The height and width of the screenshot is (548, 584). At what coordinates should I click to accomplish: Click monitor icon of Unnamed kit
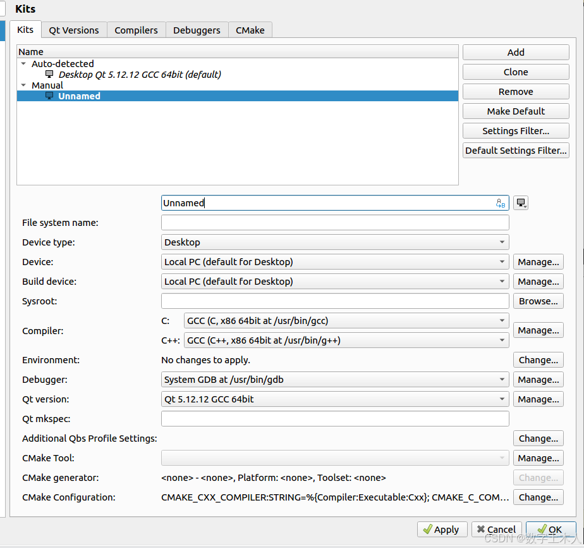click(49, 96)
